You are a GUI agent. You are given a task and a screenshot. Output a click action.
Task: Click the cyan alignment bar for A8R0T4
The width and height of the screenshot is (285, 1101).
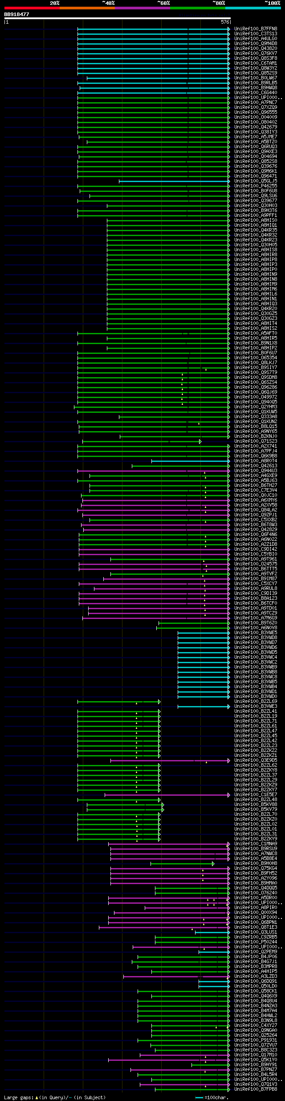click(x=191, y=461)
